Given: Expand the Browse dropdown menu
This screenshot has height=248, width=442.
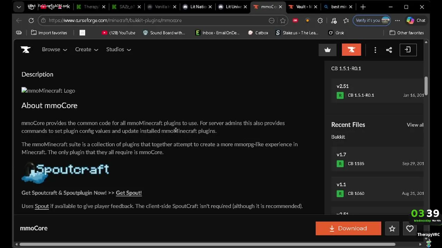Looking at the screenshot, I should coord(55,50).
